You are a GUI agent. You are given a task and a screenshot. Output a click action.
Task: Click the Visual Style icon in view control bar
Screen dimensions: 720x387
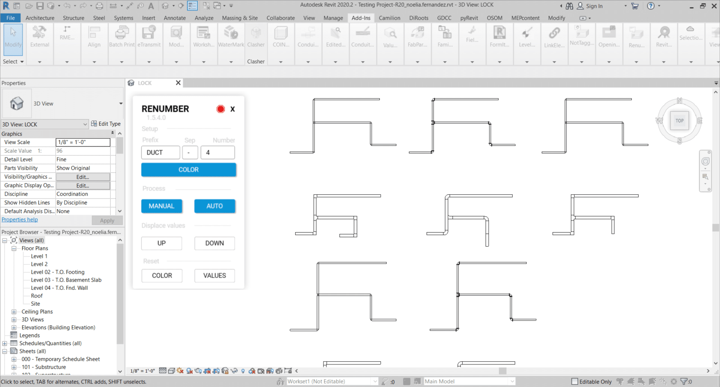(171, 371)
